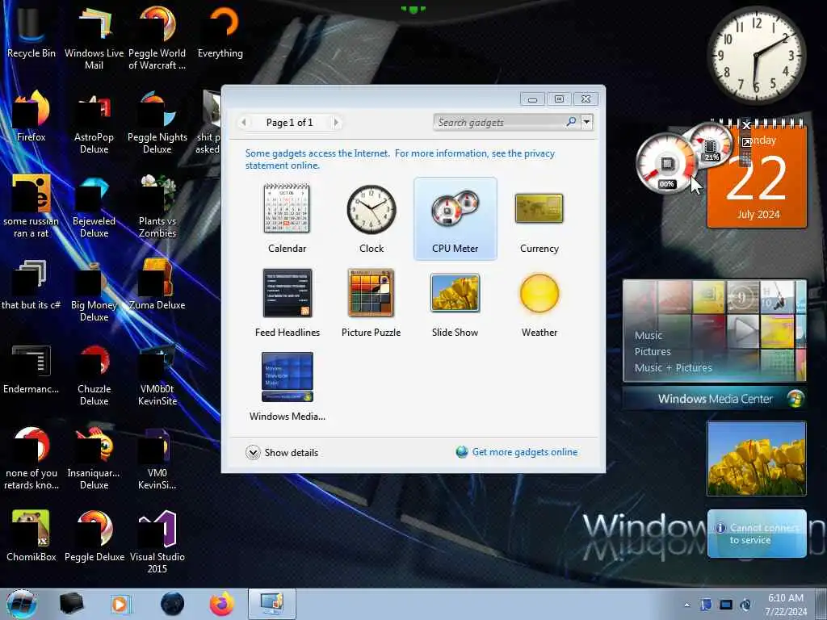
Task: Select Bejeweled Deluxe desktop icon
Action: 94,206
